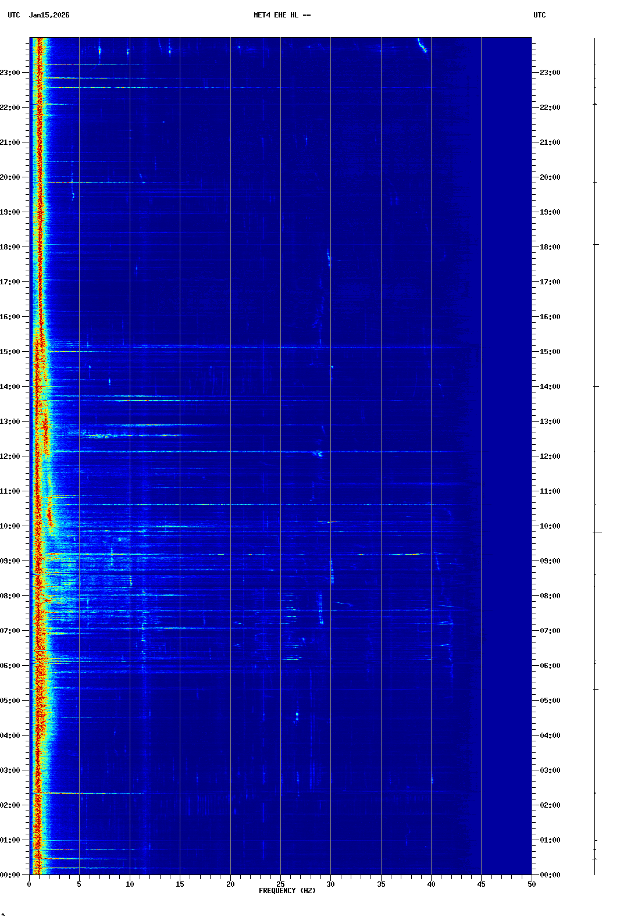Select the 15:00 label on right axis
Image resolution: width=620 pixels, height=921 pixels.
point(550,352)
